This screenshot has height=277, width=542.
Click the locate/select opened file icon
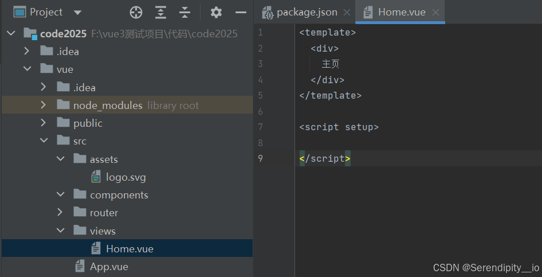click(x=136, y=13)
